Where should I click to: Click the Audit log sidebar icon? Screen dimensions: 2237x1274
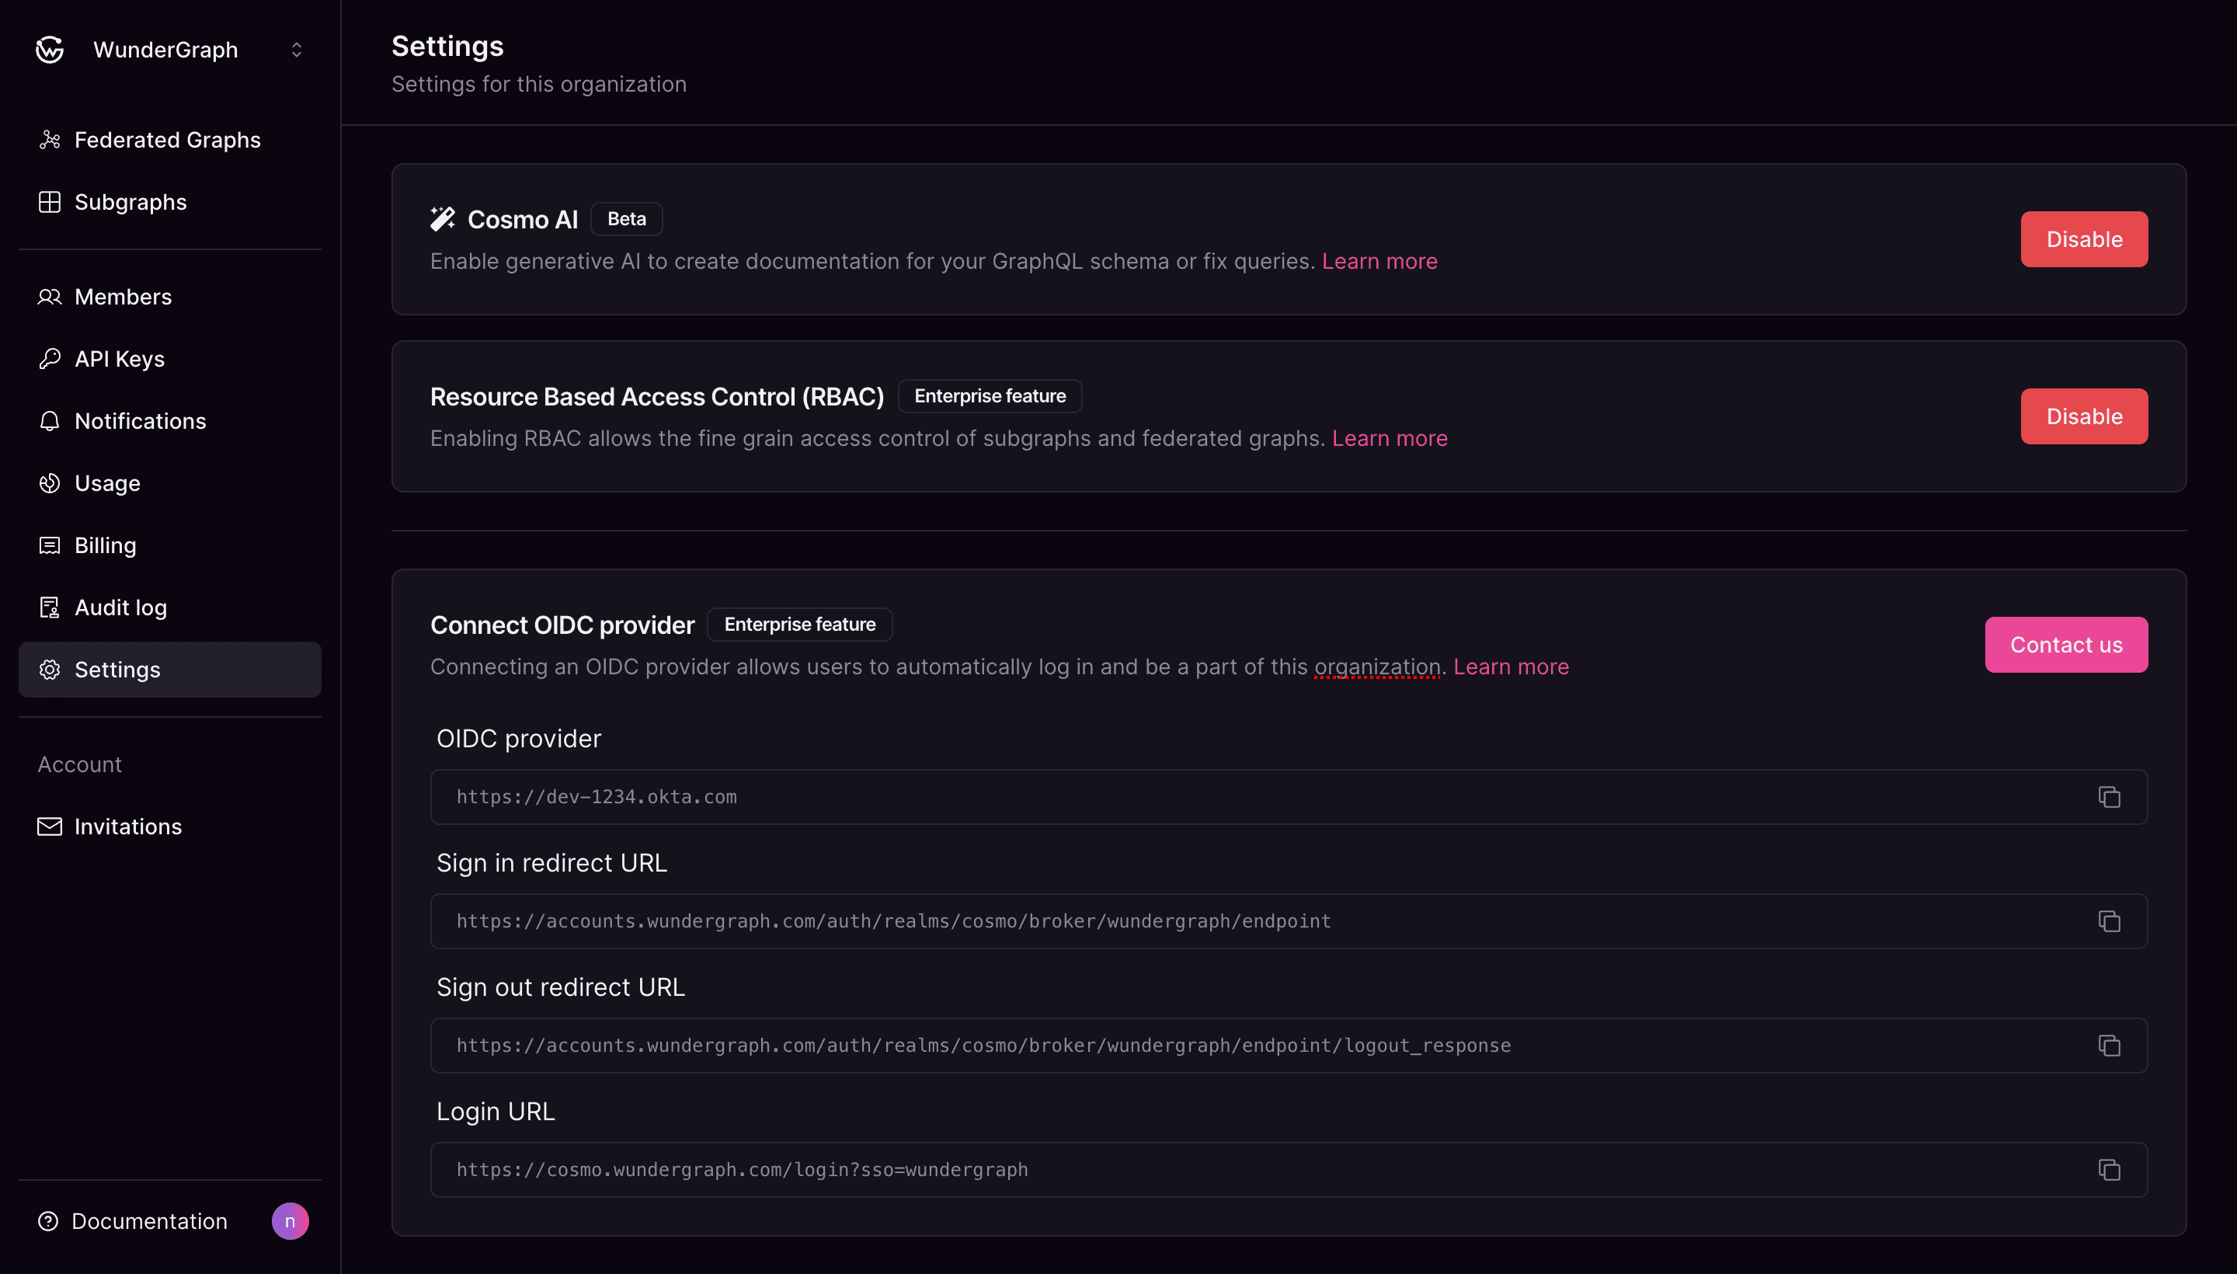tap(49, 607)
